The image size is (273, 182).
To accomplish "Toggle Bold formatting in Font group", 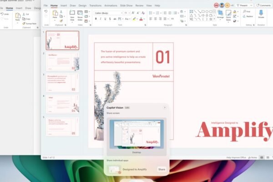I will tap(95, 19).
